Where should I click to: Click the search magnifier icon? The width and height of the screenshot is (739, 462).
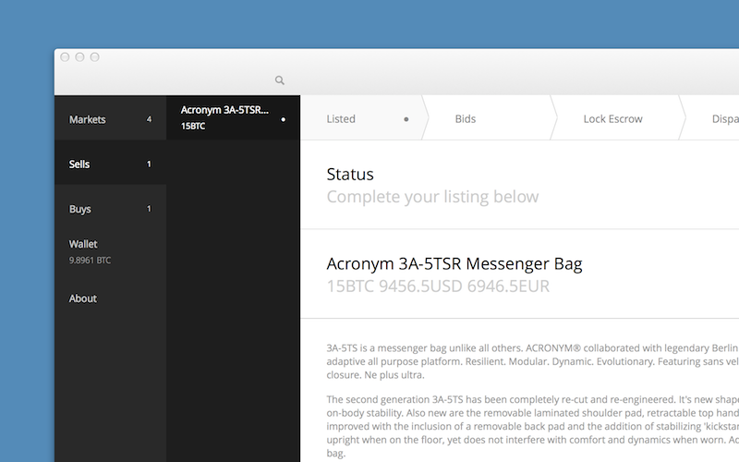pos(280,80)
